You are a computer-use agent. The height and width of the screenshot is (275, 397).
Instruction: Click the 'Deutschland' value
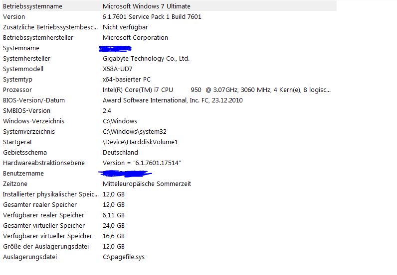point(120,153)
